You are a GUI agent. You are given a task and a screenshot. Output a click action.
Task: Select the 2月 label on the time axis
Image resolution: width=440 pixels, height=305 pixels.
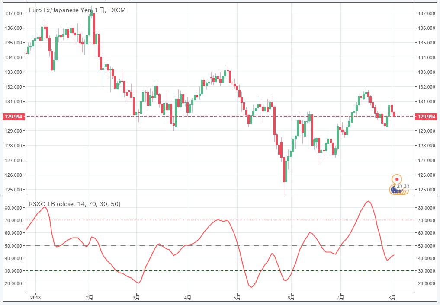[90, 298]
